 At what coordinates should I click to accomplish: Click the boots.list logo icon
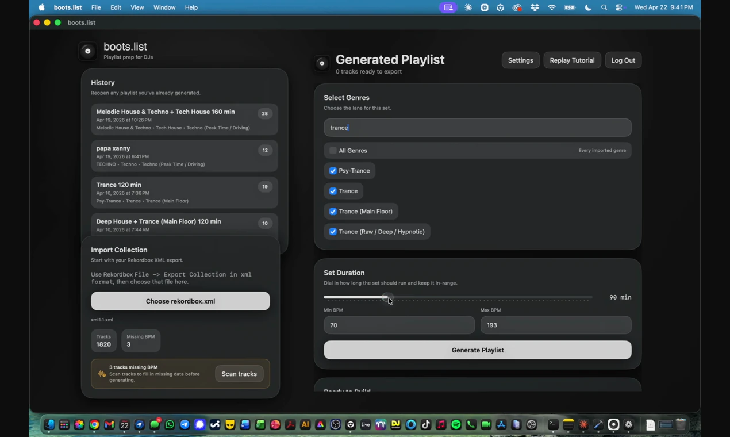pyautogui.click(x=87, y=51)
